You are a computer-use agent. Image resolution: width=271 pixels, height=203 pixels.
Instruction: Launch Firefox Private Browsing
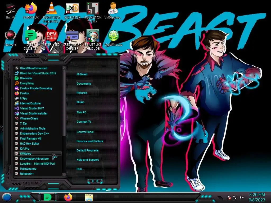tap(38, 88)
